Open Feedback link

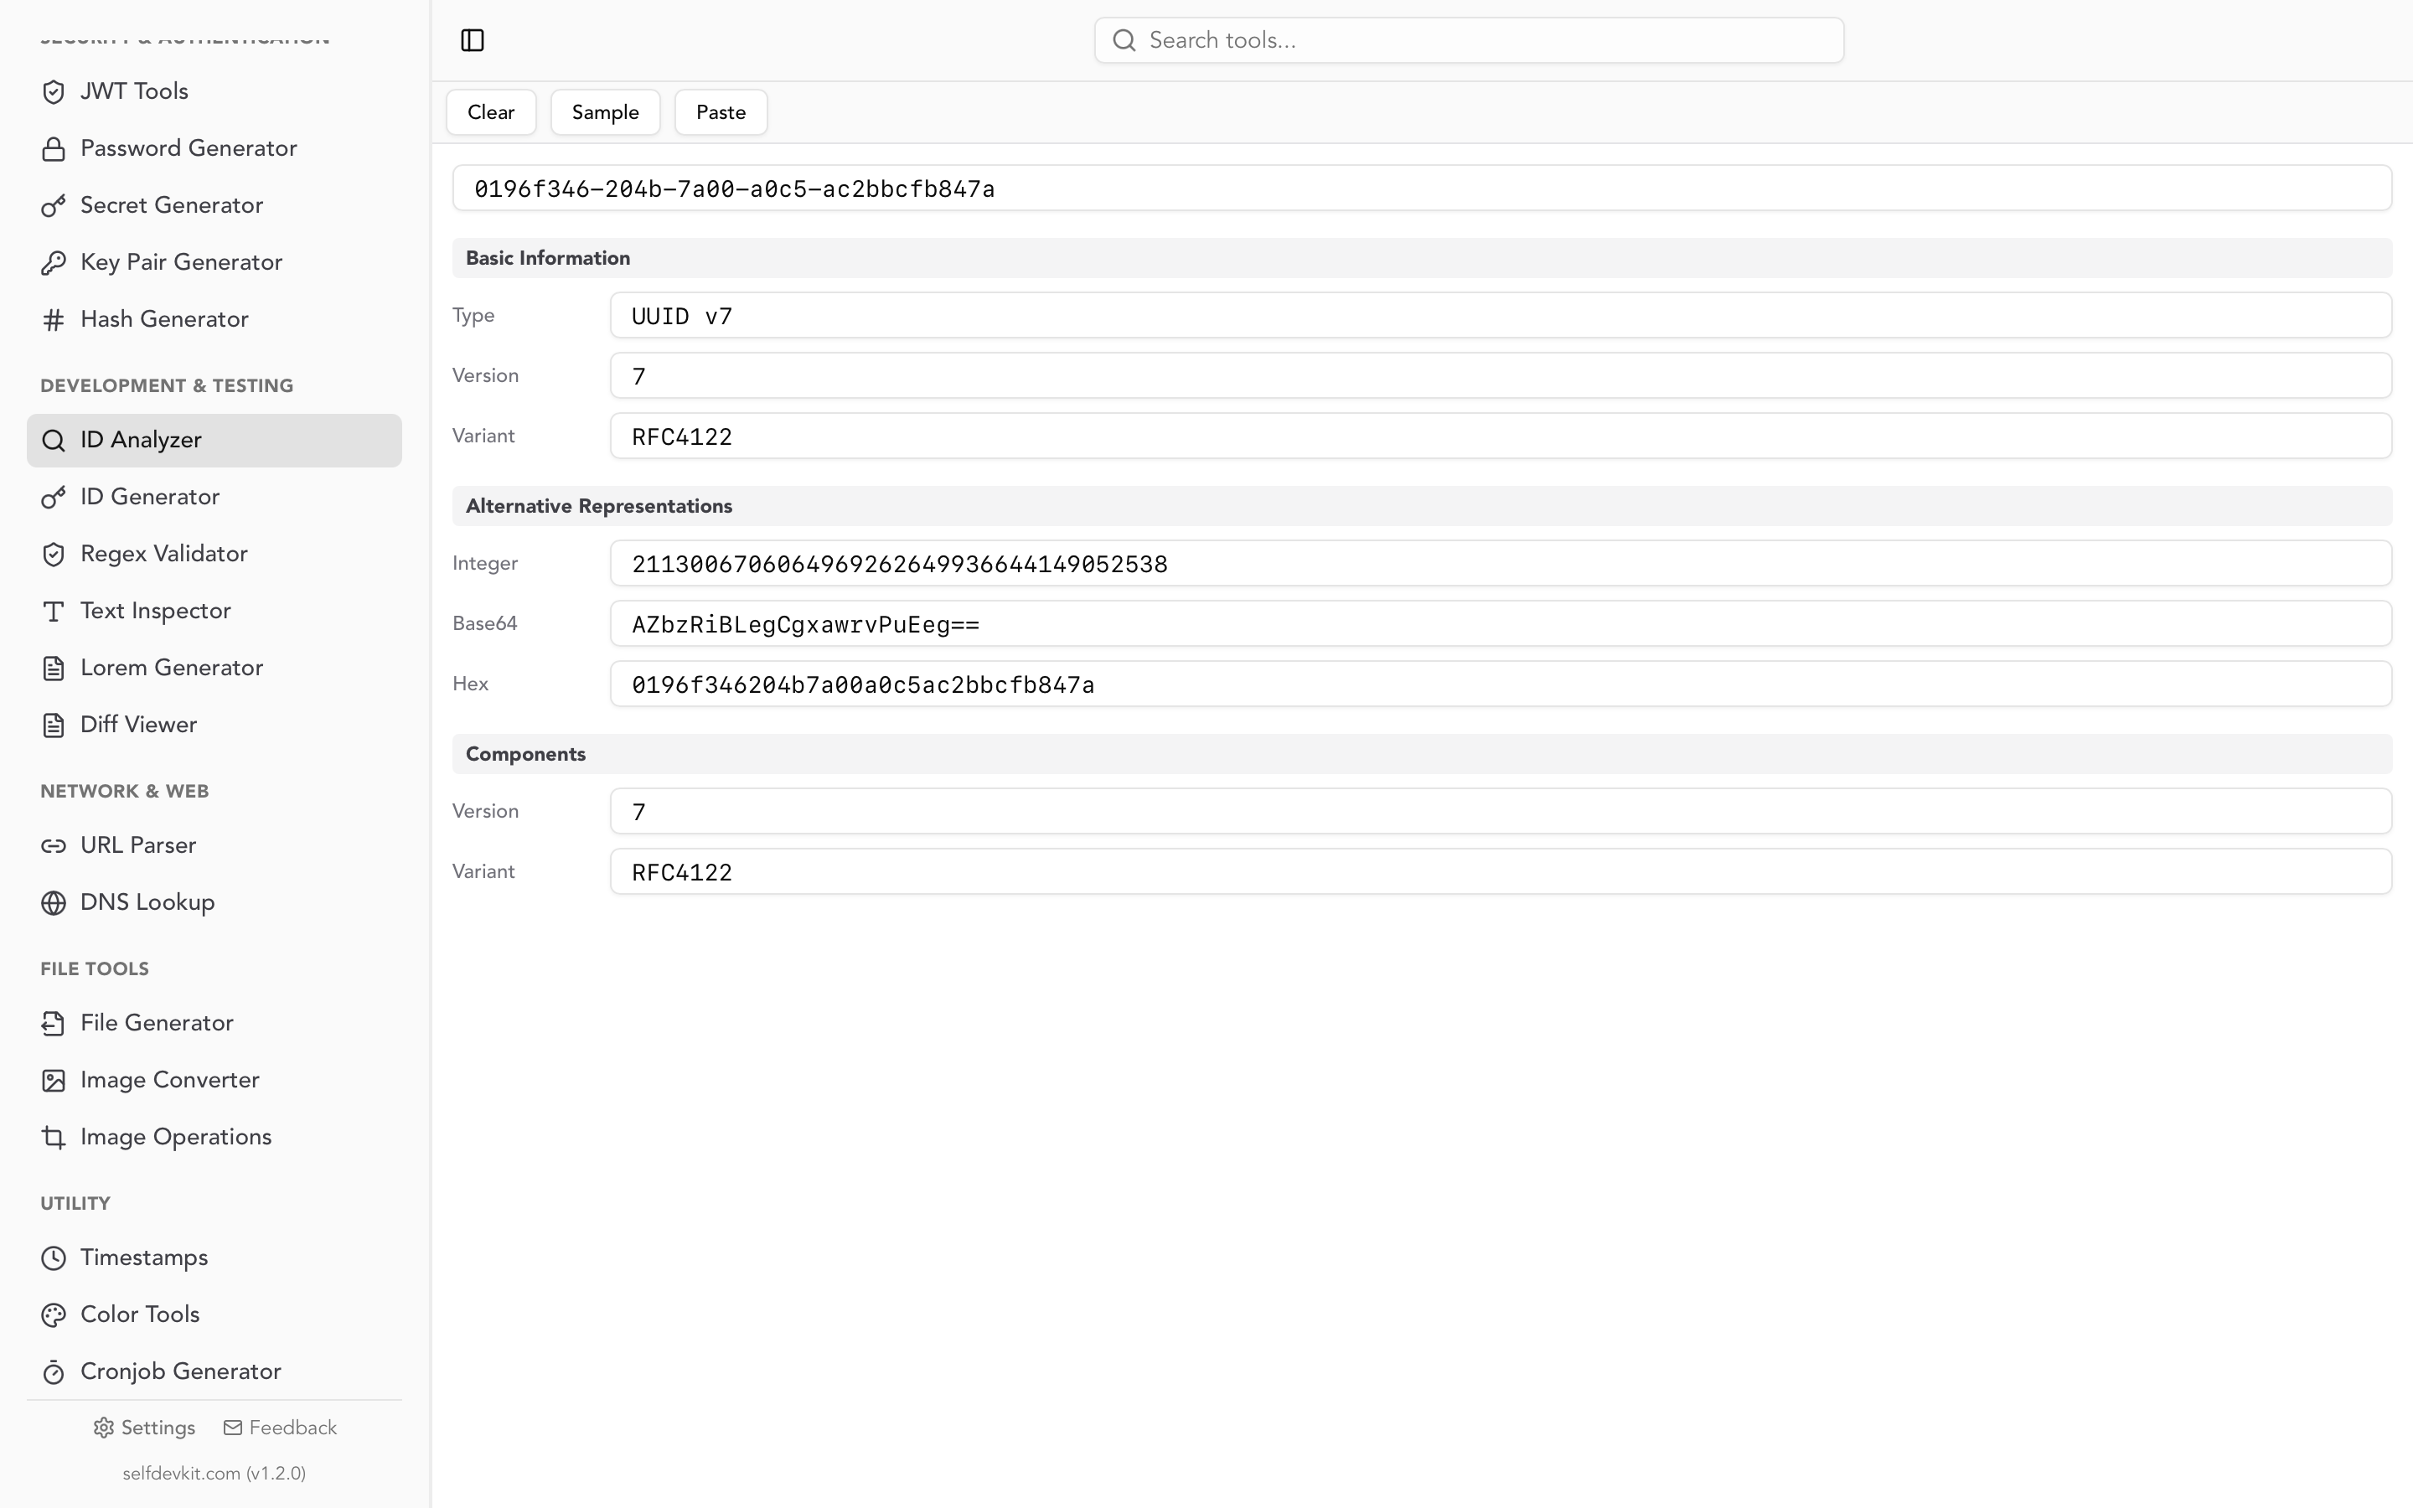280,1428
